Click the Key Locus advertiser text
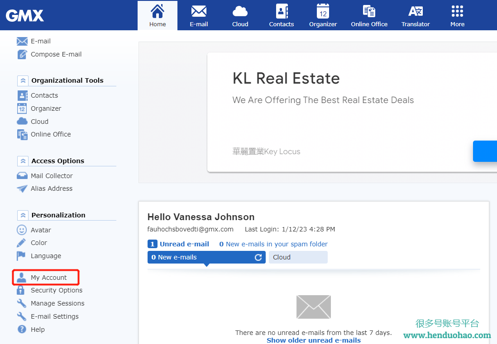The image size is (497, 344). click(x=266, y=151)
